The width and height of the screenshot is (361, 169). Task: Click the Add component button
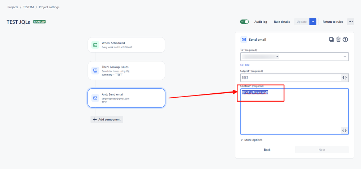107,119
